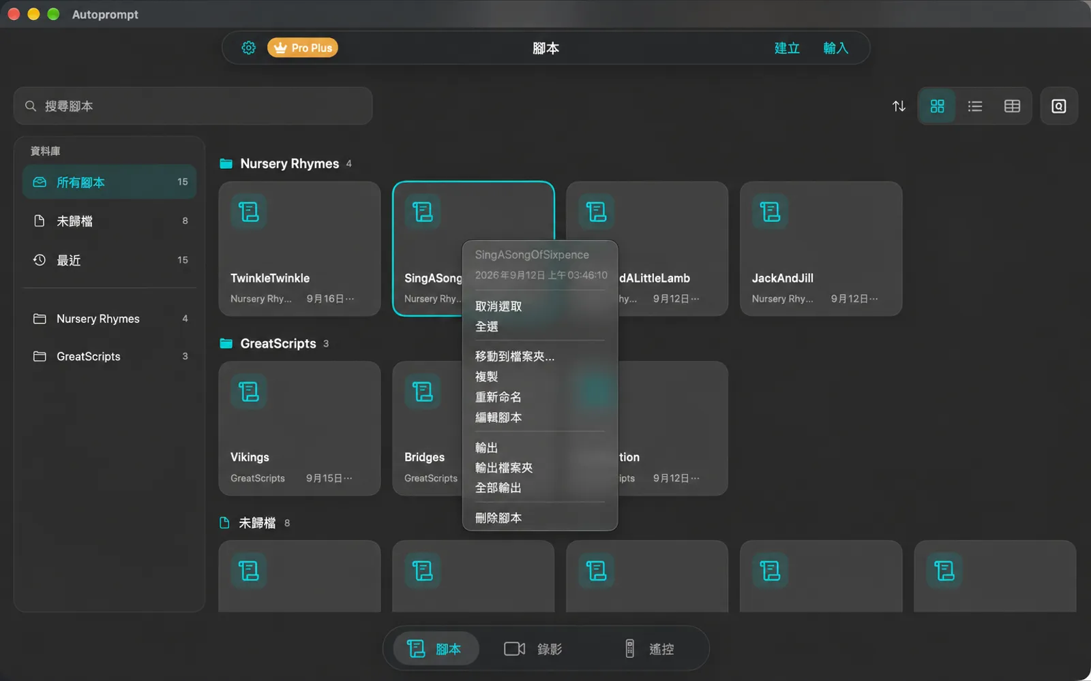Click the Nursery Rhymes section header
The width and height of the screenshot is (1091, 681).
pyautogui.click(x=286, y=163)
